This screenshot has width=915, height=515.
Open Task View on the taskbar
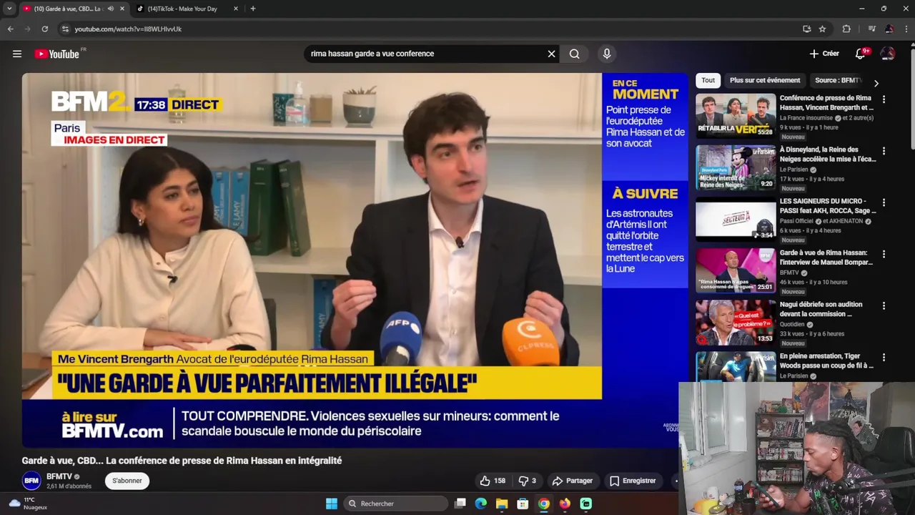point(460,504)
